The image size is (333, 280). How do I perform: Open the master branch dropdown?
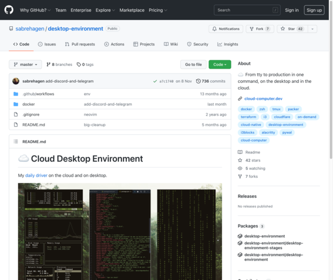click(x=25, y=64)
